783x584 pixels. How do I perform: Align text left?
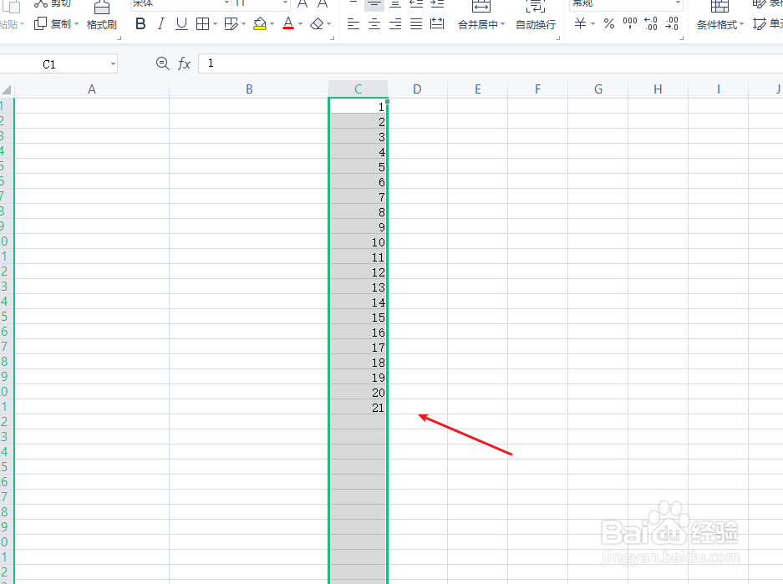[353, 24]
